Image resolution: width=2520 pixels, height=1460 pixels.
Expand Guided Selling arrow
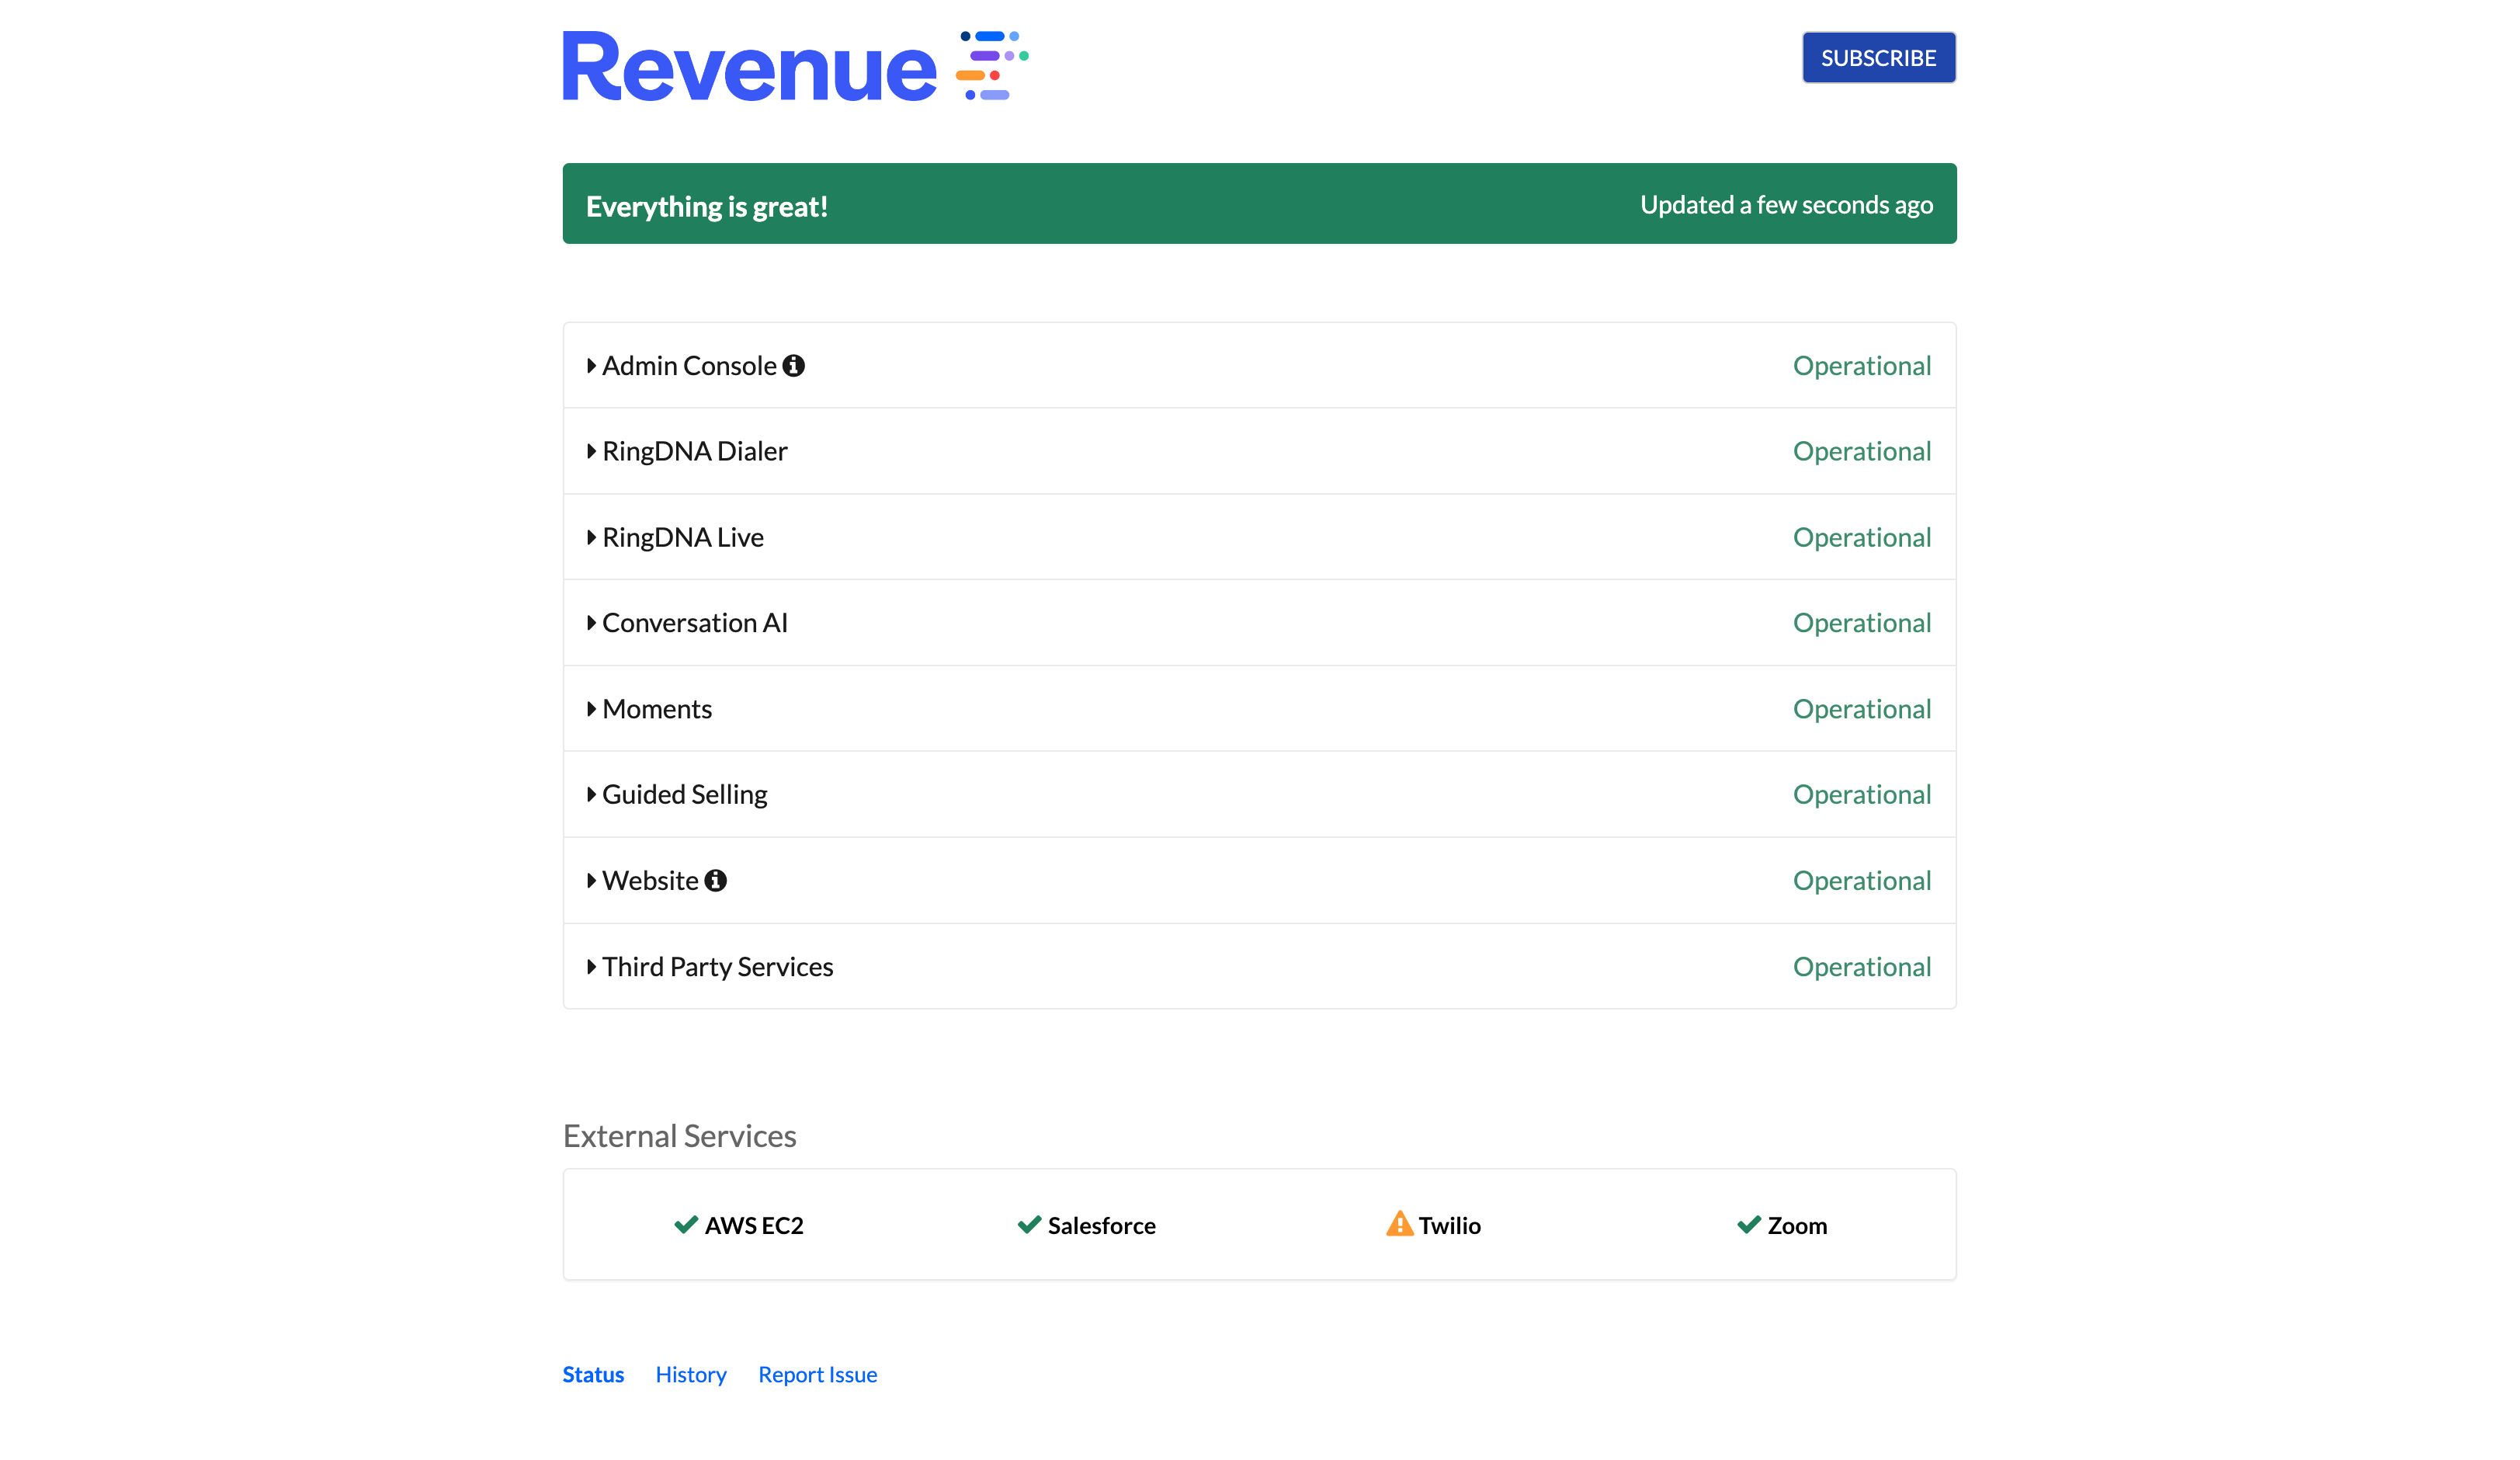[x=591, y=795]
